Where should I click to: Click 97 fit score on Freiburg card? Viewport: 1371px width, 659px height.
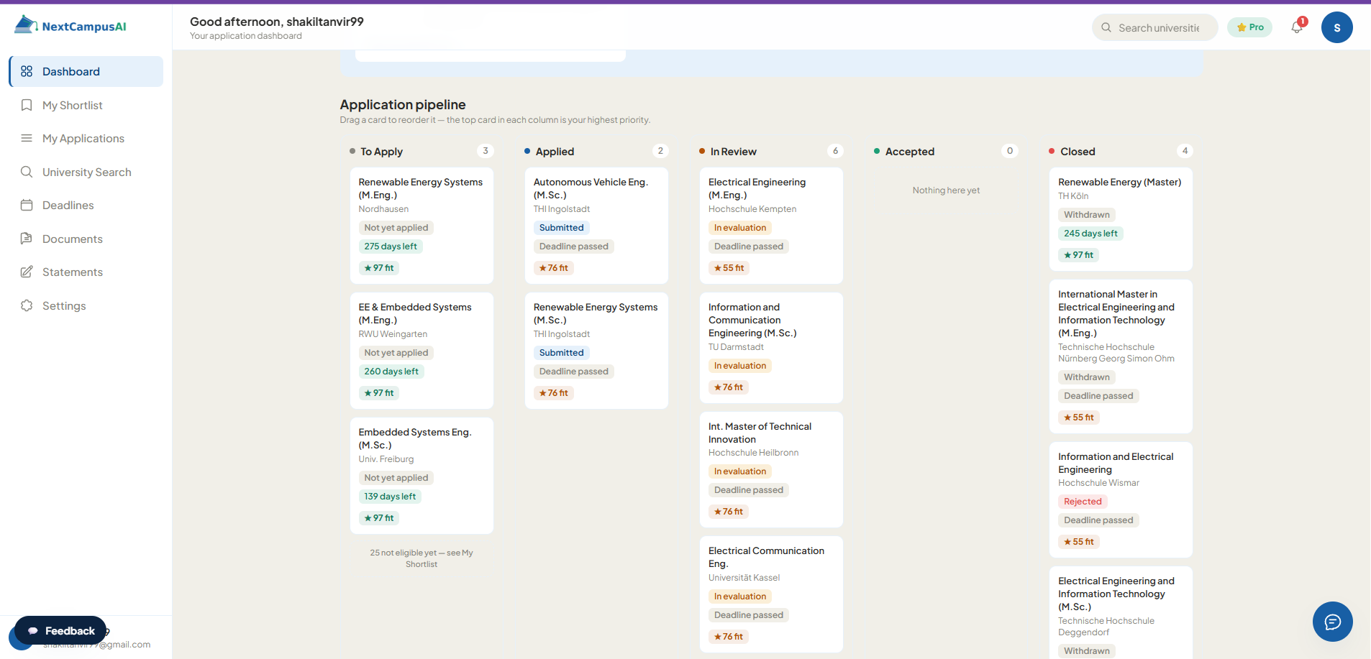pos(379,518)
